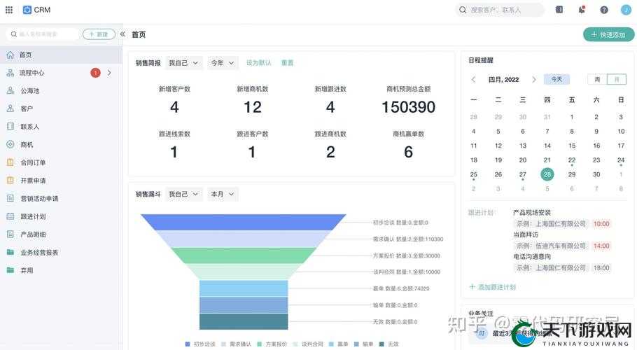The width and height of the screenshot is (637, 350).
Task: Click the green 方案报价 funnel segment
Action: [244, 255]
